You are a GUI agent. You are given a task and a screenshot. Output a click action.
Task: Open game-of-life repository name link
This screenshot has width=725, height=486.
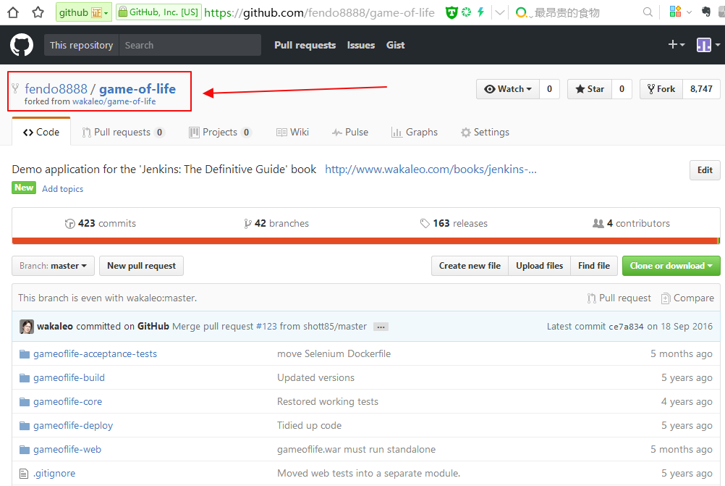[x=137, y=88]
